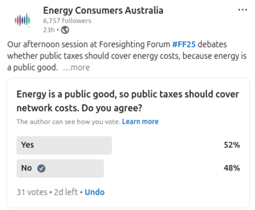Click the checkmark icon beside No

[x=41, y=168]
